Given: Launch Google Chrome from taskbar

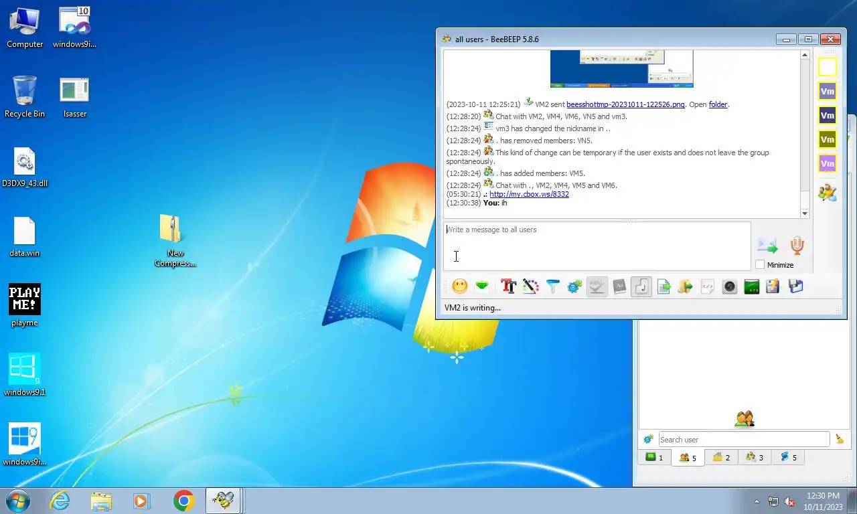Looking at the screenshot, I should point(183,501).
